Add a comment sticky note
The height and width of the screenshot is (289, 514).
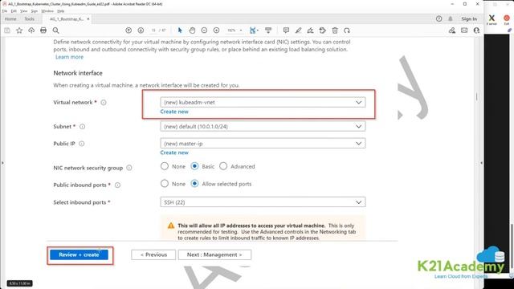click(x=286, y=31)
